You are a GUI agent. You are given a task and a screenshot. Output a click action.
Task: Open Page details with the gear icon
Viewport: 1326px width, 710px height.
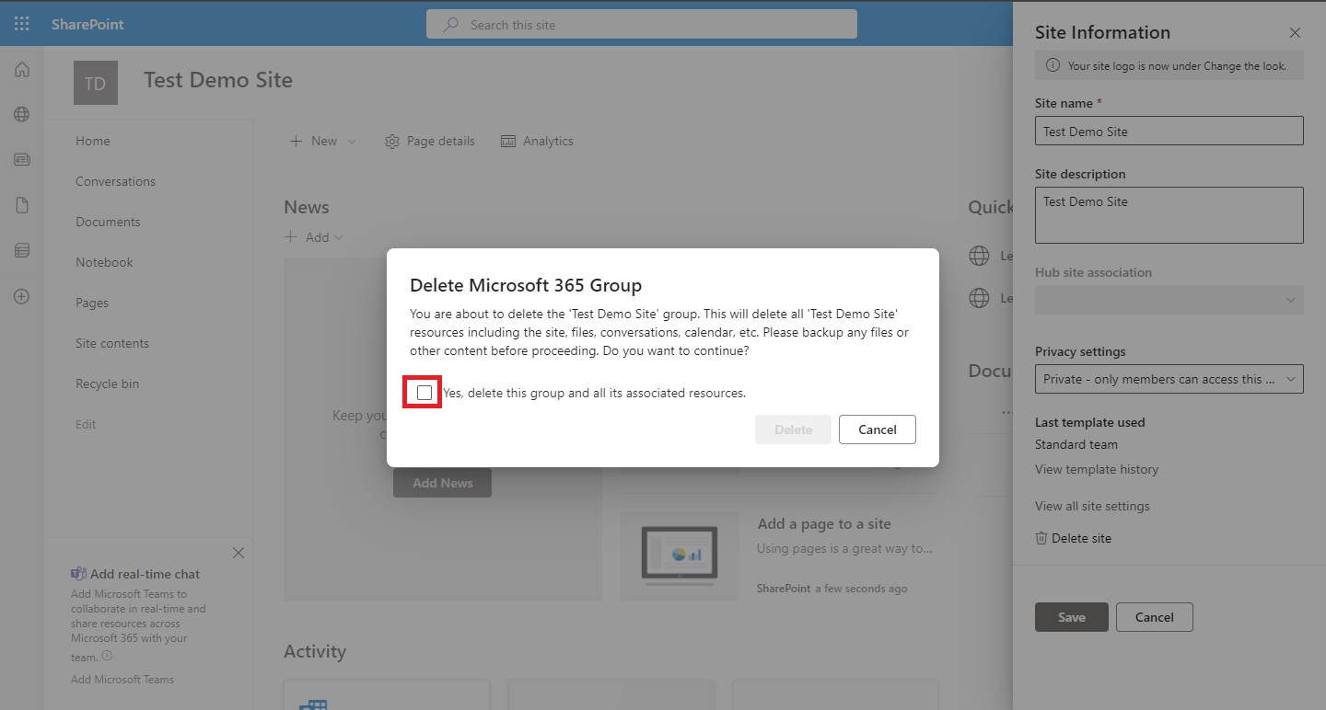pos(429,141)
